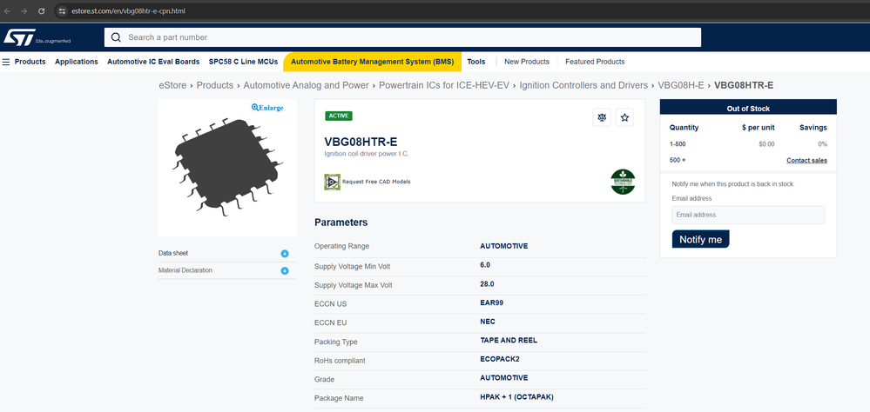This screenshot has width=870, height=412.
Task: Click the Package Name label
Action: pyautogui.click(x=339, y=398)
